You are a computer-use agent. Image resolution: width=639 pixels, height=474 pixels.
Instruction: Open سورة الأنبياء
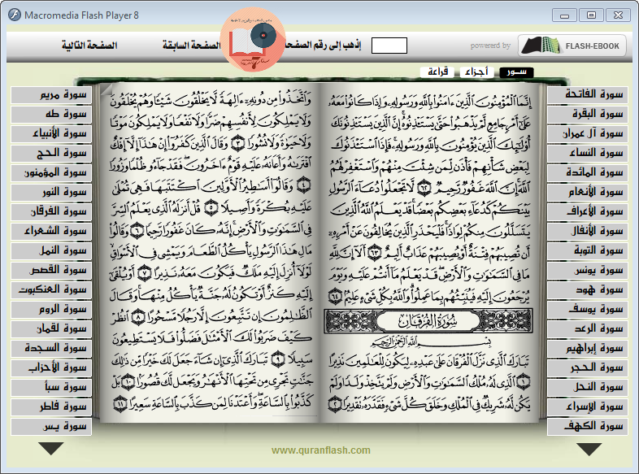point(51,133)
